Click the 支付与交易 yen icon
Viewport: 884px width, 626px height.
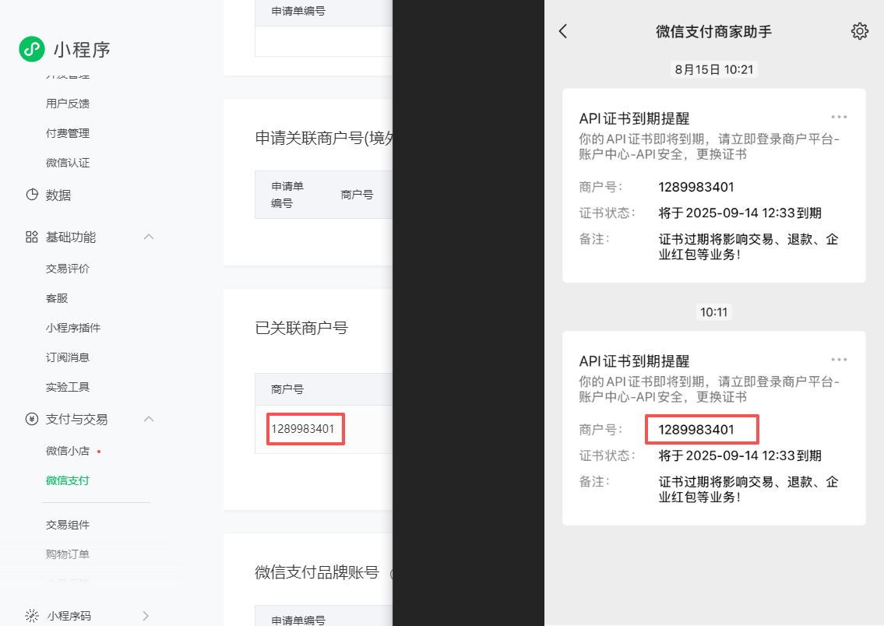coord(32,419)
